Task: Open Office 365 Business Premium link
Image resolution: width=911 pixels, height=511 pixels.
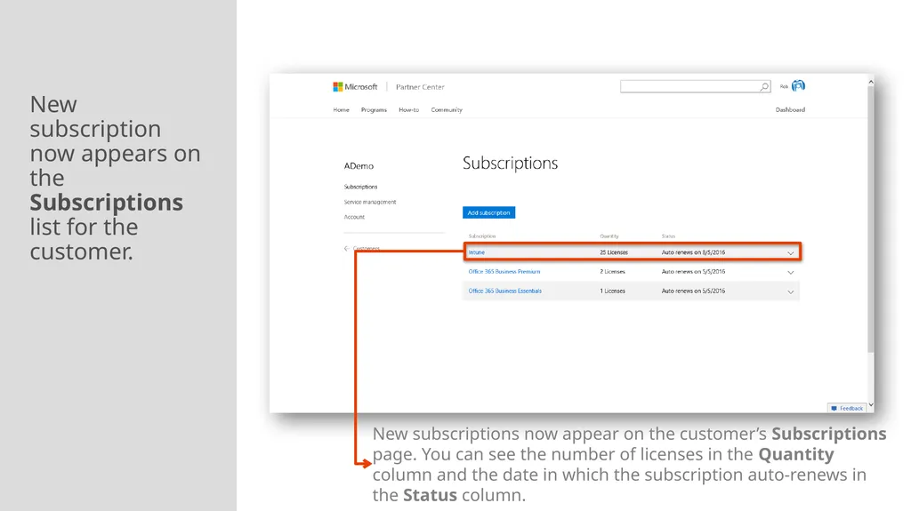Action: (504, 272)
